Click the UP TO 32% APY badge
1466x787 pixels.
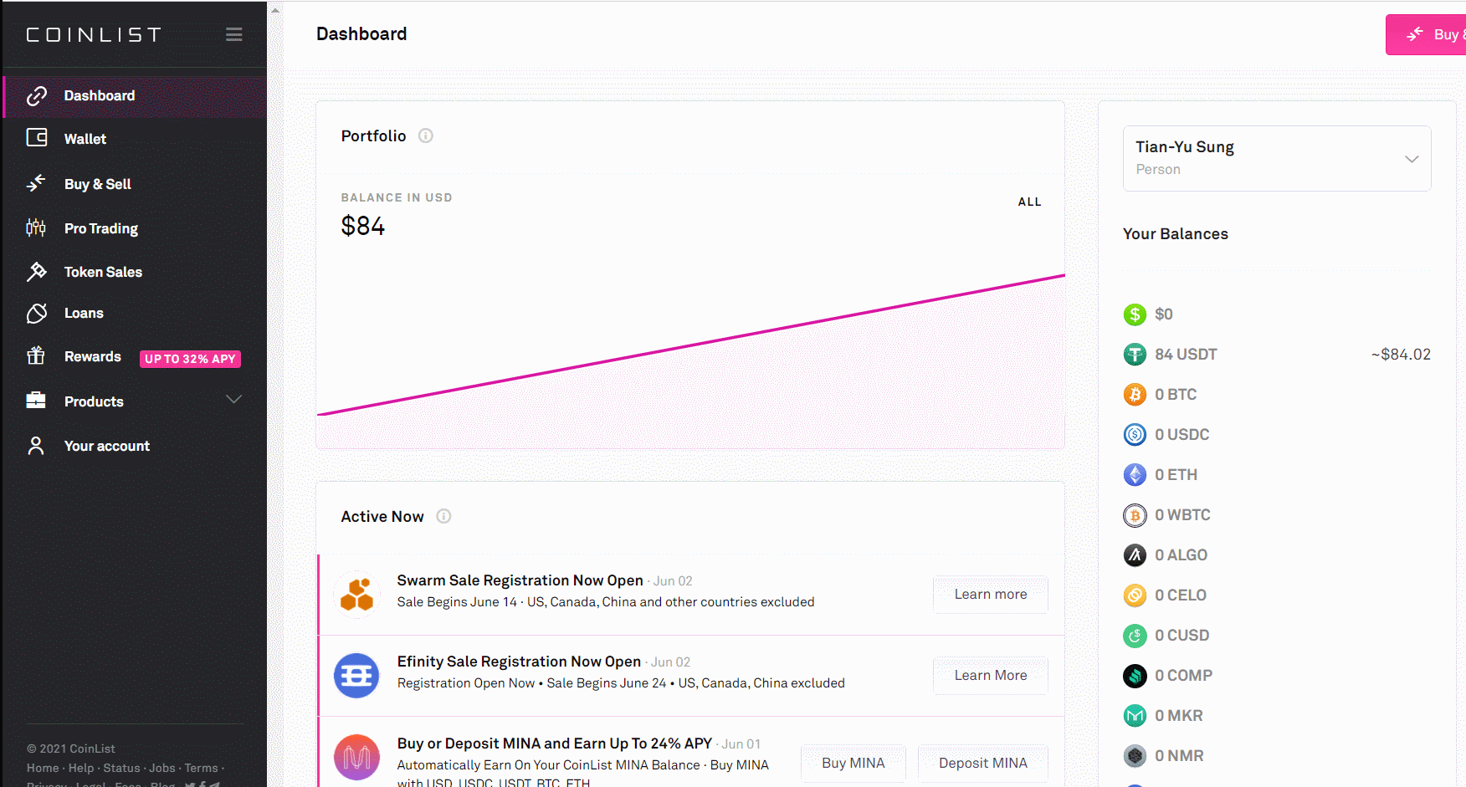190,359
